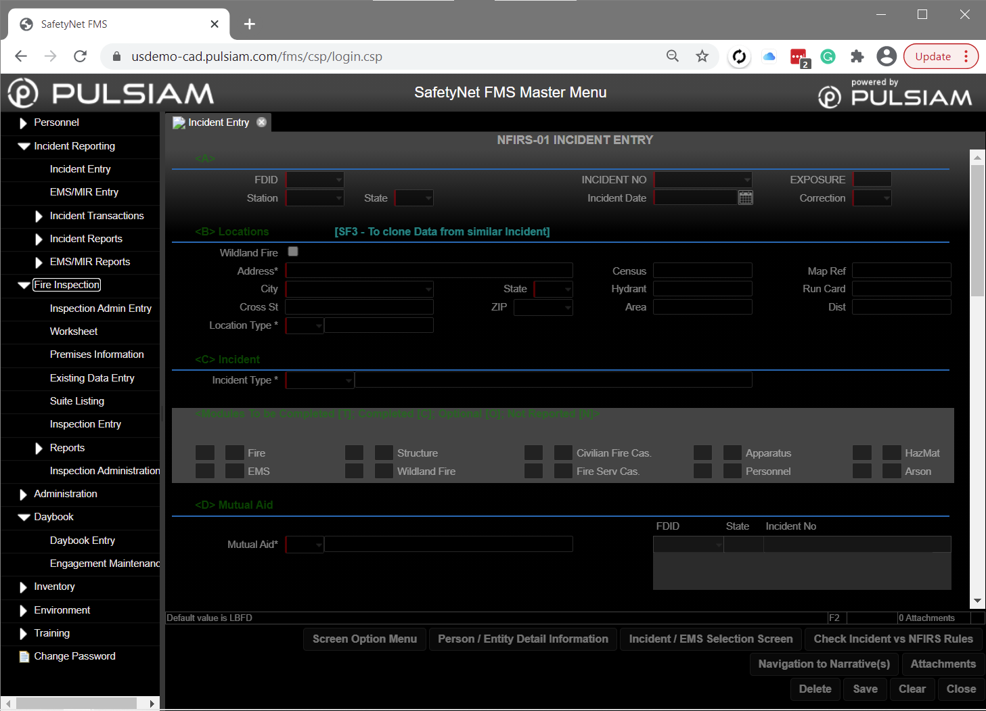Select the Incident Entry tab

[219, 122]
